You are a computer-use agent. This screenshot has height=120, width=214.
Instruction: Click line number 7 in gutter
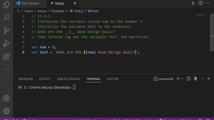click(23, 47)
